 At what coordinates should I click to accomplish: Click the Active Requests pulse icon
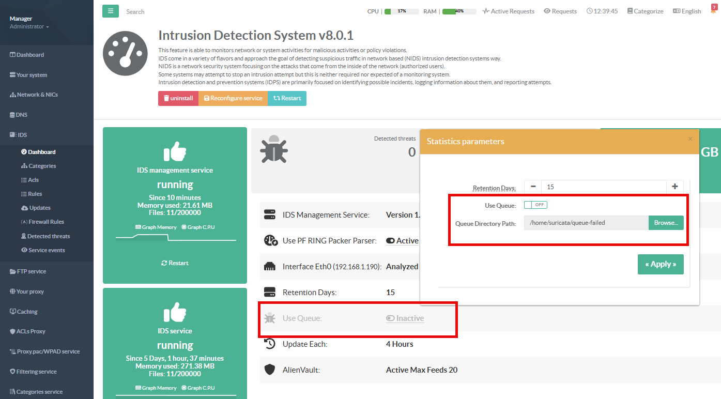click(486, 11)
